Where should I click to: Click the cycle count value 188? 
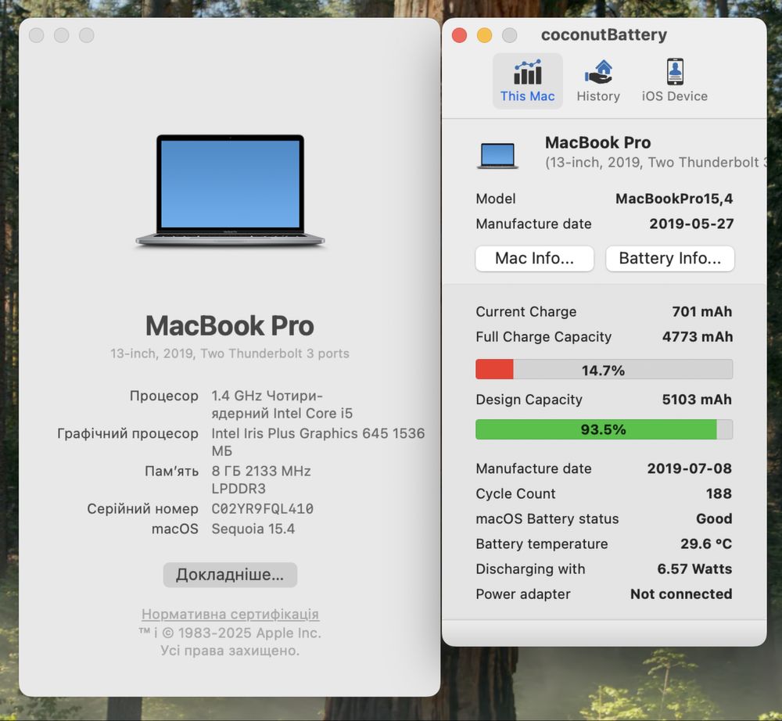pos(719,493)
